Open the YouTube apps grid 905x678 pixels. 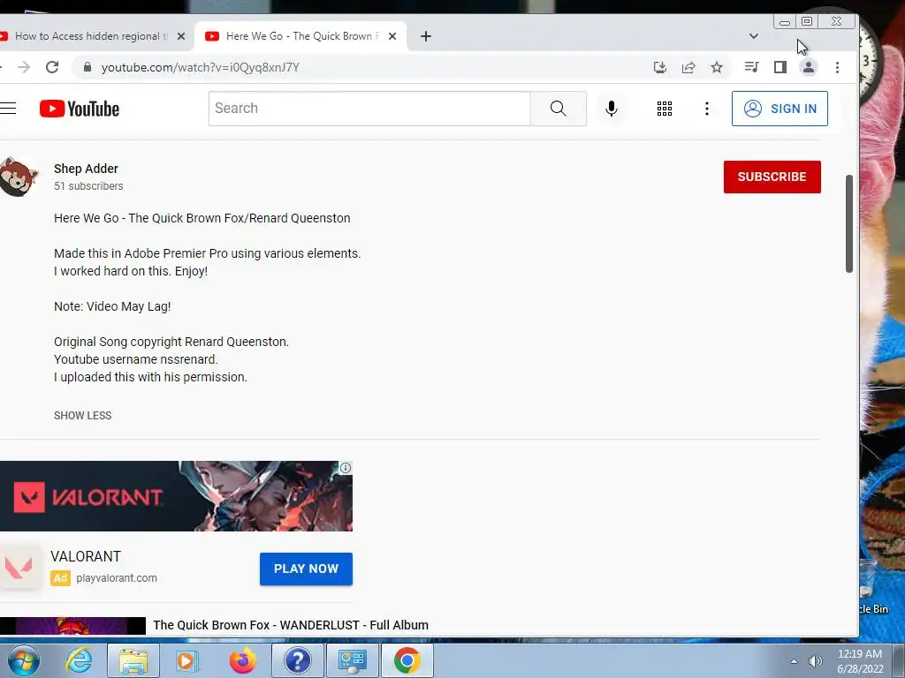pos(665,109)
